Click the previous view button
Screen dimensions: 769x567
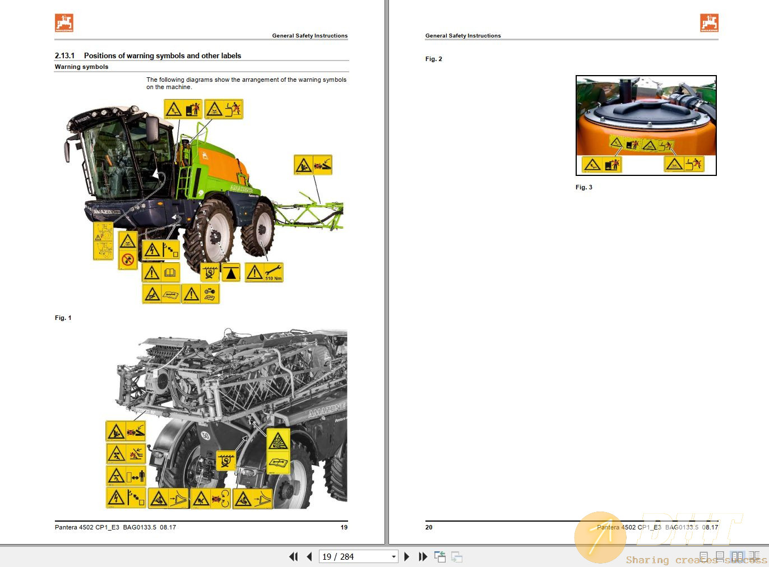[x=440, y=556]
